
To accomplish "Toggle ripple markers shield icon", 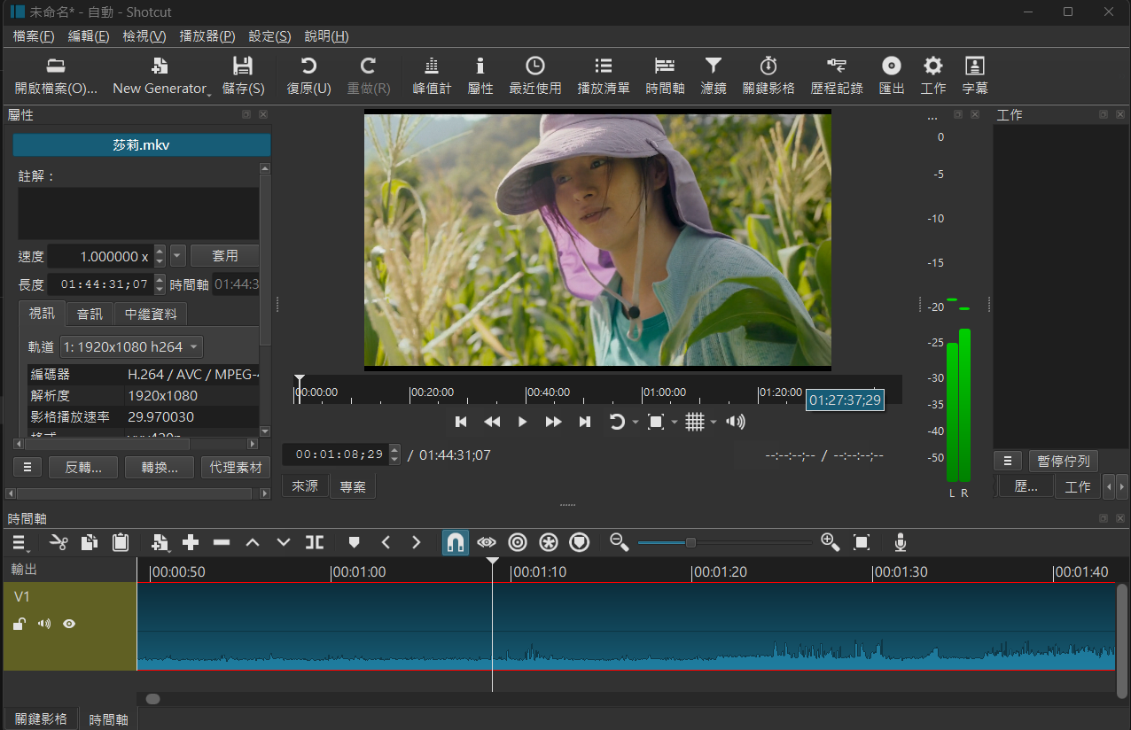I will (x=580, y=542).
